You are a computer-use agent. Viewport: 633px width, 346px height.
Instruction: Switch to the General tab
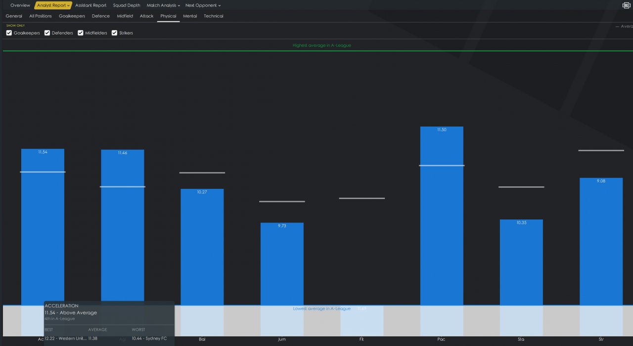coord(14,16)
